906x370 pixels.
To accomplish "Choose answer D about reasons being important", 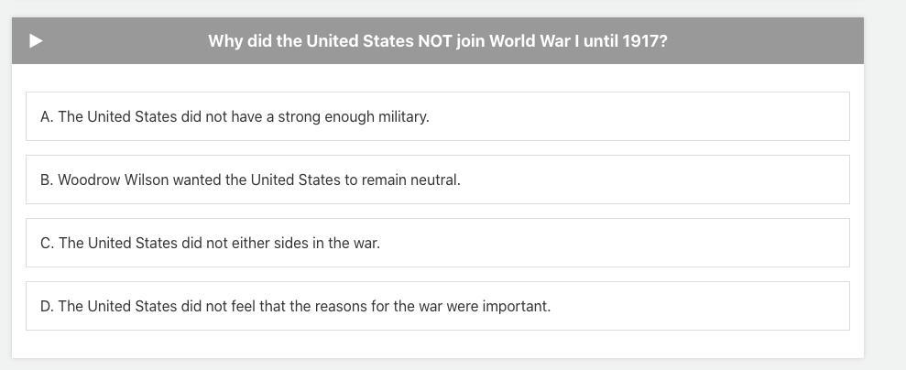I will click(437, 306).
